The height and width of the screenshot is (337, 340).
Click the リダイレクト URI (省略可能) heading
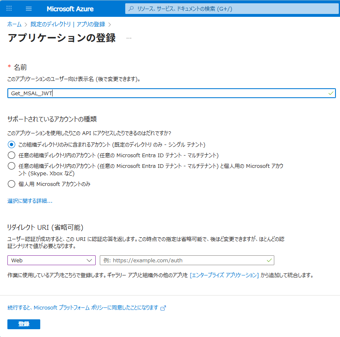click(x=45, y=227)
